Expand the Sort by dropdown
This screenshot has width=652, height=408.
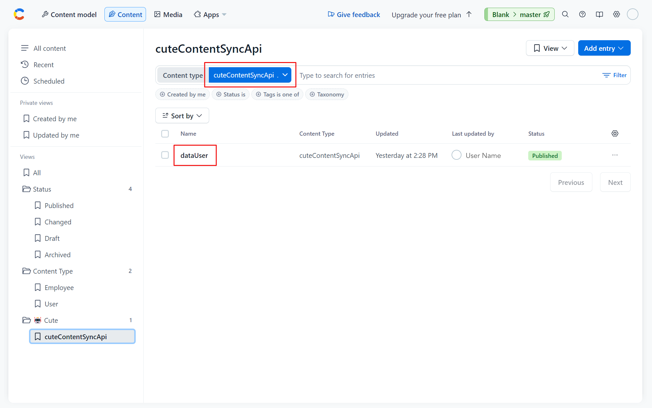(x=182, y=116)
